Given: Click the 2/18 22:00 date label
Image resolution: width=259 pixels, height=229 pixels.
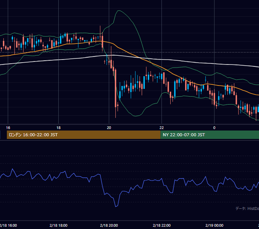Looking at the screenshot, I should (162, 225).
